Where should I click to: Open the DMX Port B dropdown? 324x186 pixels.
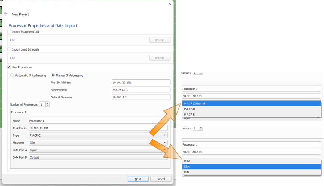[98, 158]
